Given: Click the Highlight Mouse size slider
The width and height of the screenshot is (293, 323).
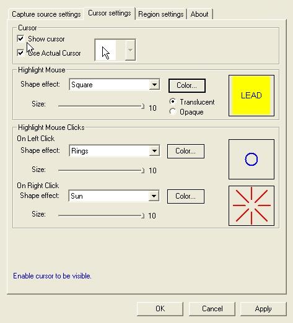Looking at the screenshot, I should tap(101, 106).
